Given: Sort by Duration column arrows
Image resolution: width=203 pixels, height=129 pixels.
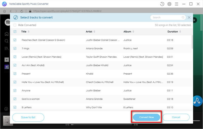Looking at the screenshot, I should tap(180, 32).
